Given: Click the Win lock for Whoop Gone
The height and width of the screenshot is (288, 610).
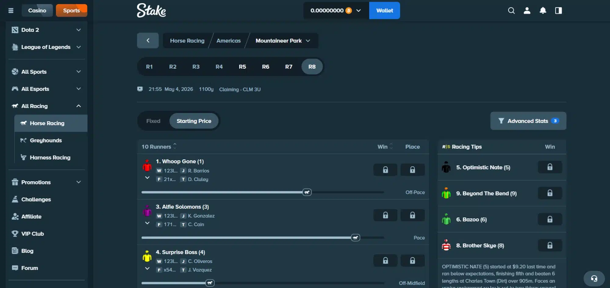Looking at the screenshot, I should [x=385, y=170].
